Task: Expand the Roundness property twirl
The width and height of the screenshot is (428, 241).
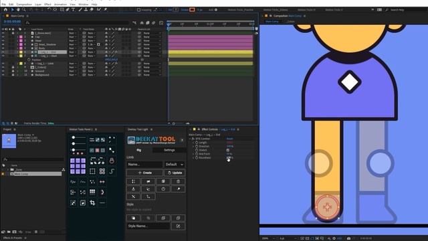Action: click(193, 158)
